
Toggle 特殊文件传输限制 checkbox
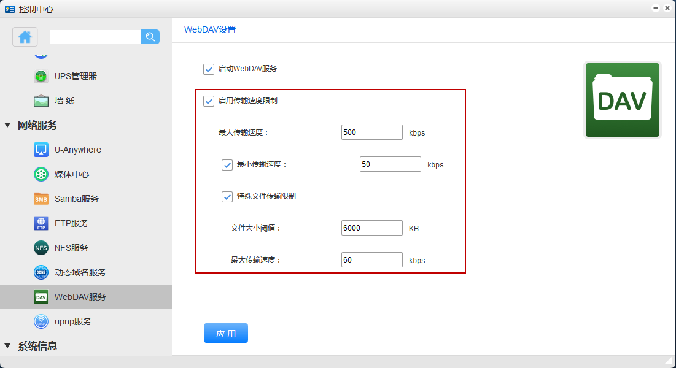pos(227,196)
